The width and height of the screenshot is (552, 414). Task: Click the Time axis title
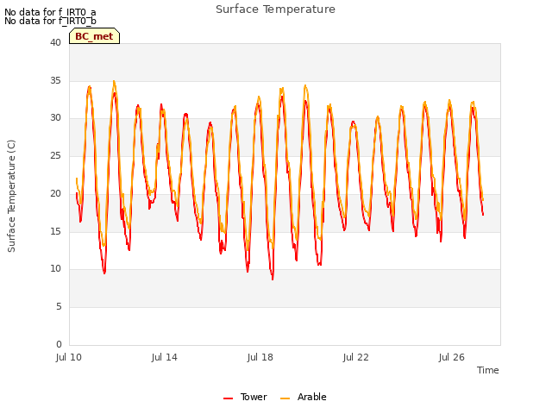(x=488, y=370)
